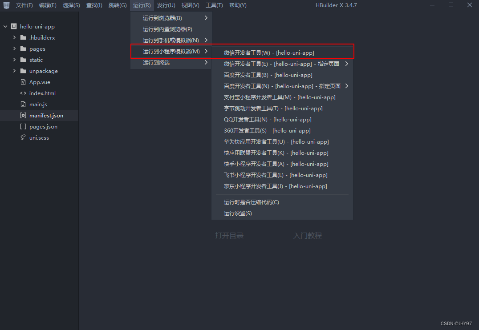Click the 入门教程 link

(x=308, y=236)
